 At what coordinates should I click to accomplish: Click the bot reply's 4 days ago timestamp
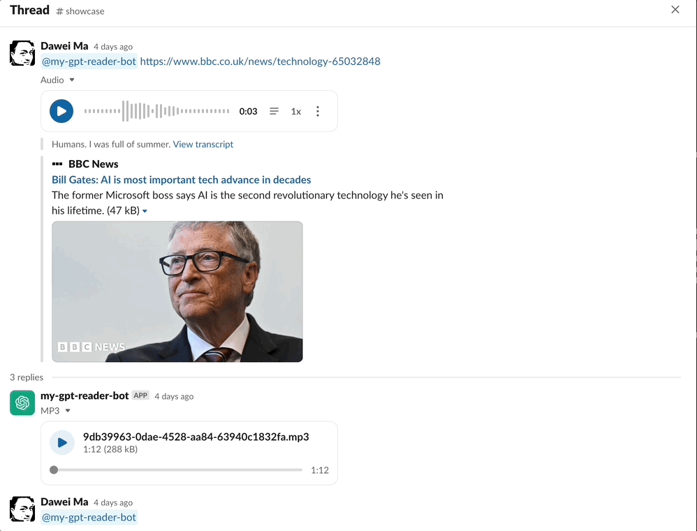tap(174, 396)
